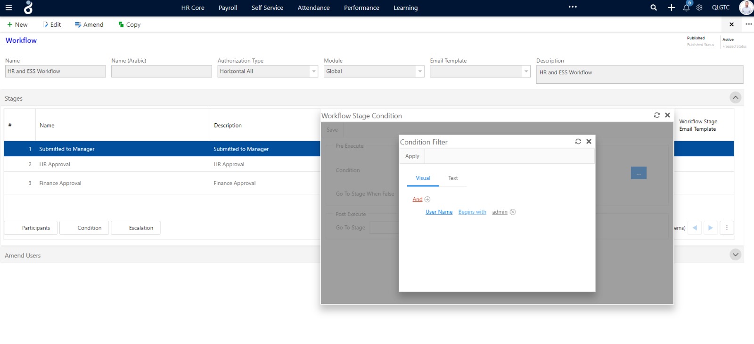Open the hamburger navigation menu

pyautogui.click(x=8, y=8)
